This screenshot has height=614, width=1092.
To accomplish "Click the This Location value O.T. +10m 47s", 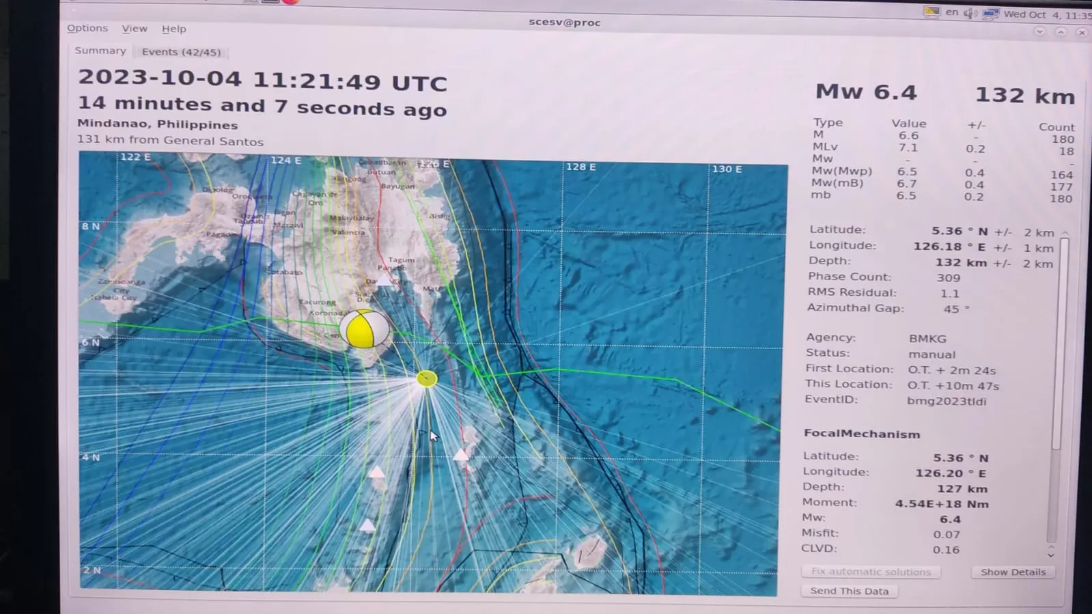I will click(953, 386).
